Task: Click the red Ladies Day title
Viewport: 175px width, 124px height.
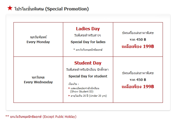Action: pyautogui.click(x=88, y=29)
